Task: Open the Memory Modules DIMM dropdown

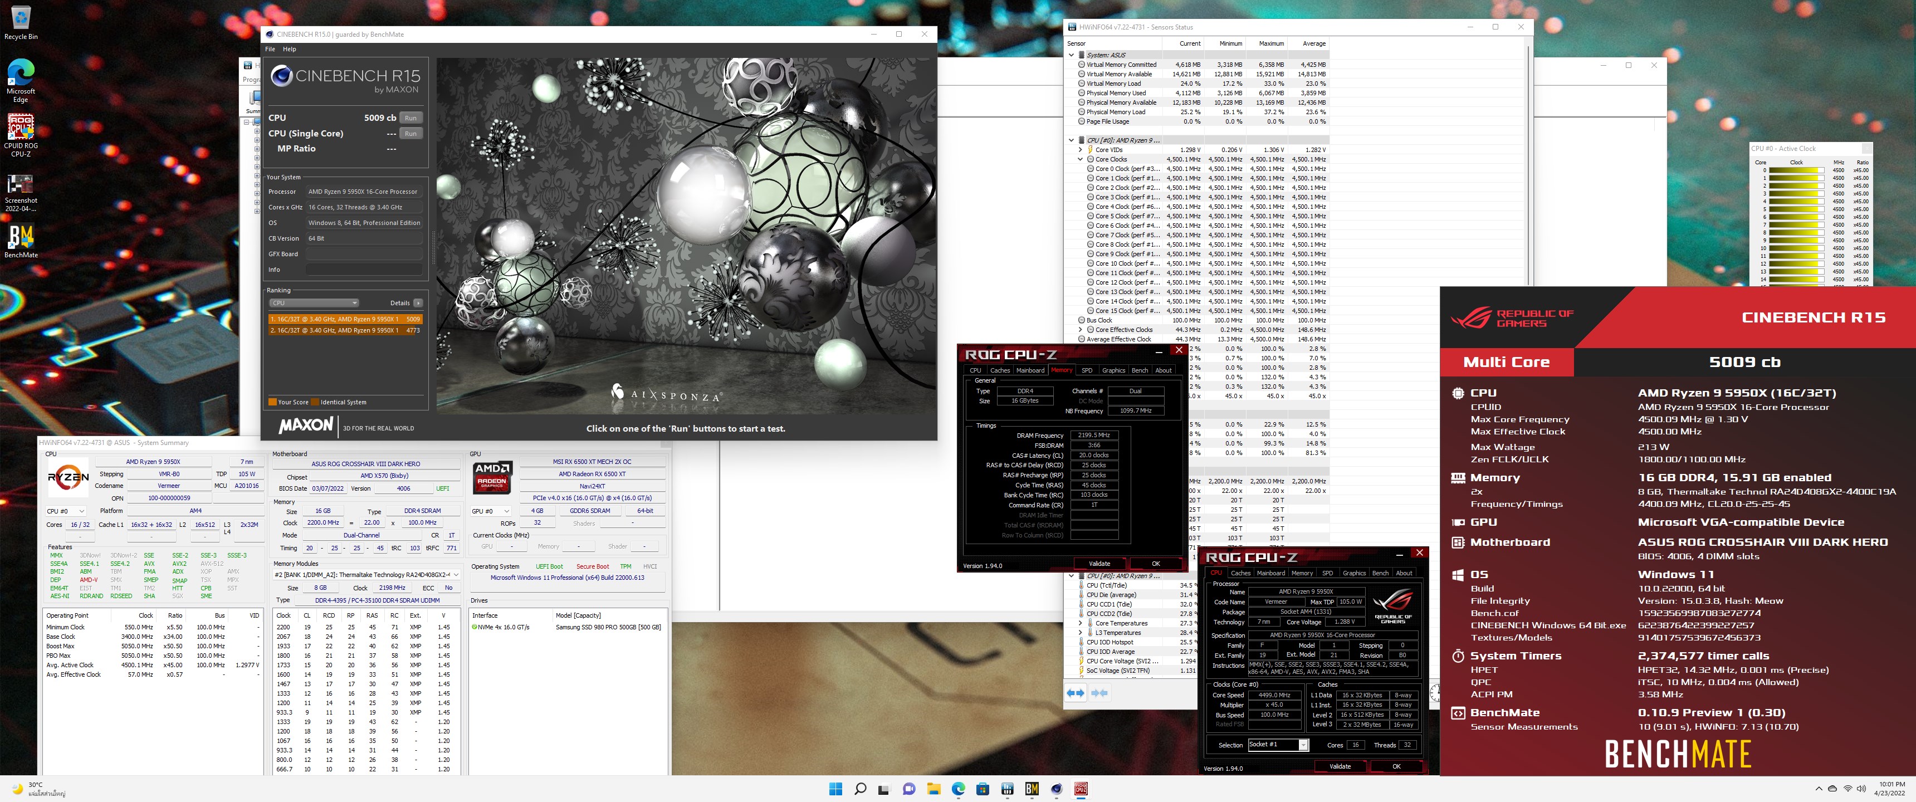Action: coord(366,574)
